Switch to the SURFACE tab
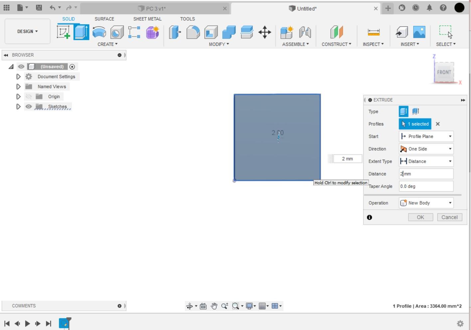The width and height of the screenshot is (471, 330). coord(104,19)
